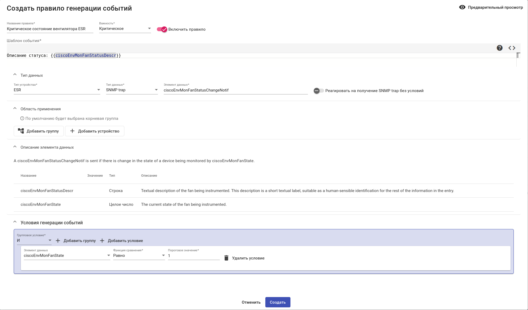The width and height of the screenshot is (528, 310).
Task: Click the 'Пороговое значение' input field
Action: click(x=194, y=256)
